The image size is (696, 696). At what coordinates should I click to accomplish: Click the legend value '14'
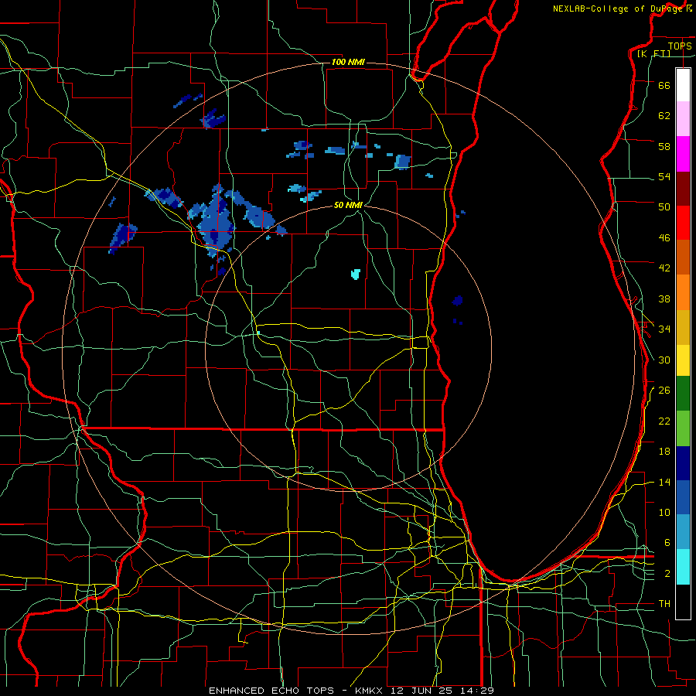[664, 482]
